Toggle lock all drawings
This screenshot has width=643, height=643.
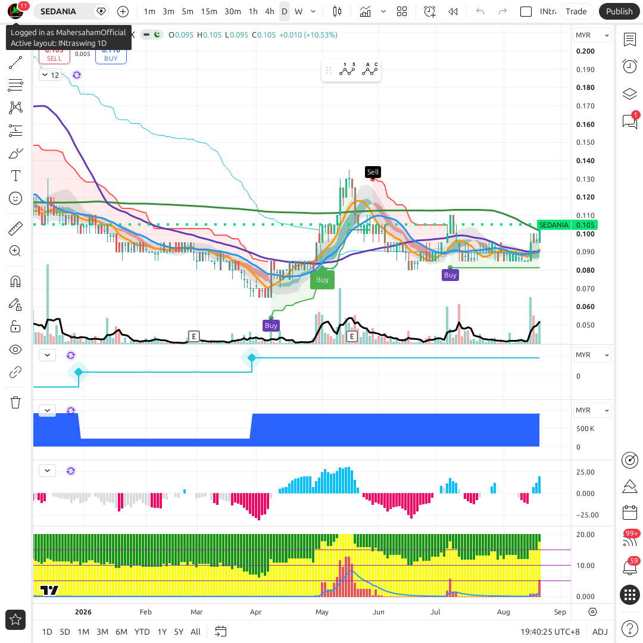15,327
